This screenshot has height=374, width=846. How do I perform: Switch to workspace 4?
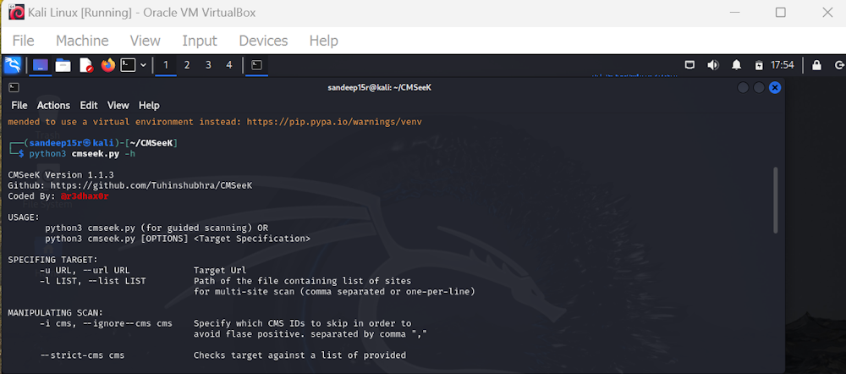point(228,65)
